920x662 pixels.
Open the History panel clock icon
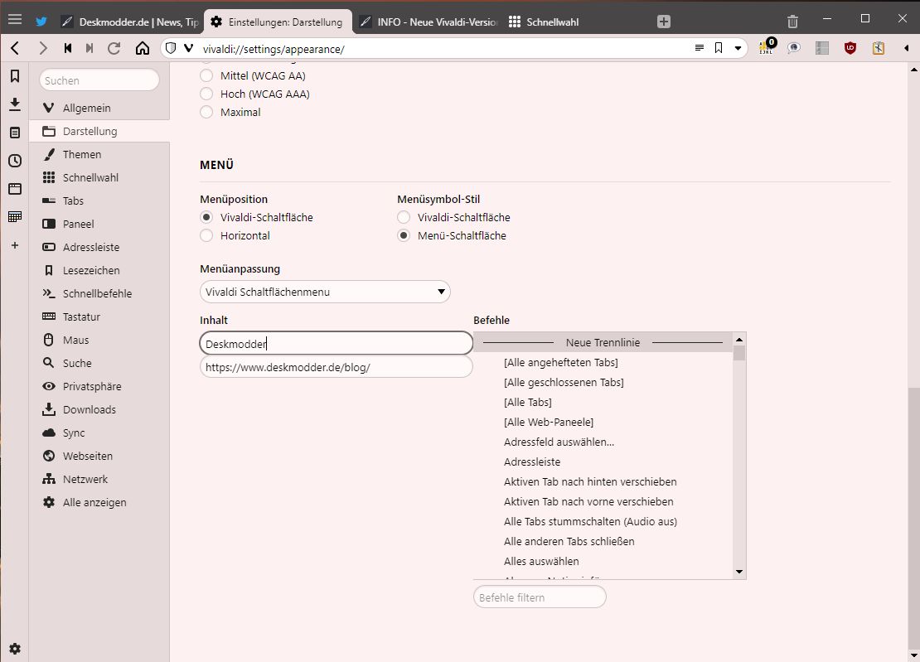(x=14, y=161)
